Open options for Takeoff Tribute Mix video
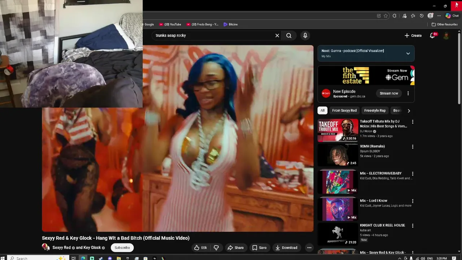This screenshot has width=462, height=260. (413, 122)
